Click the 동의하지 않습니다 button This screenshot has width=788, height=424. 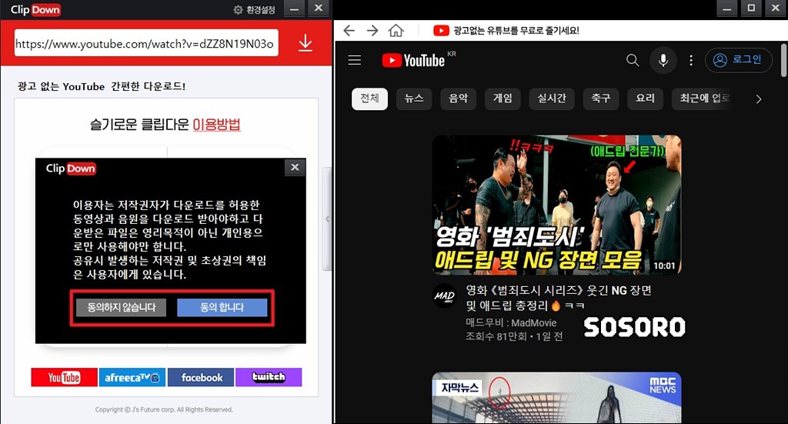click(121, 308)
